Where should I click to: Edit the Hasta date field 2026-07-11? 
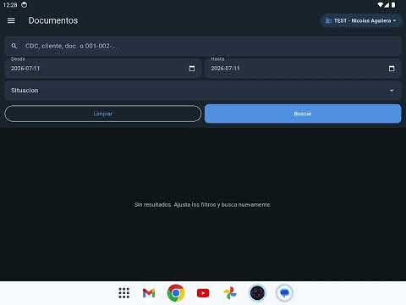(303, 68)
